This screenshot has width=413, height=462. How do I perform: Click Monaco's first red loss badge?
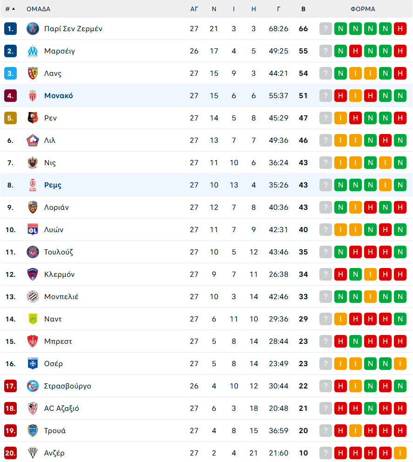pos(340,96)
